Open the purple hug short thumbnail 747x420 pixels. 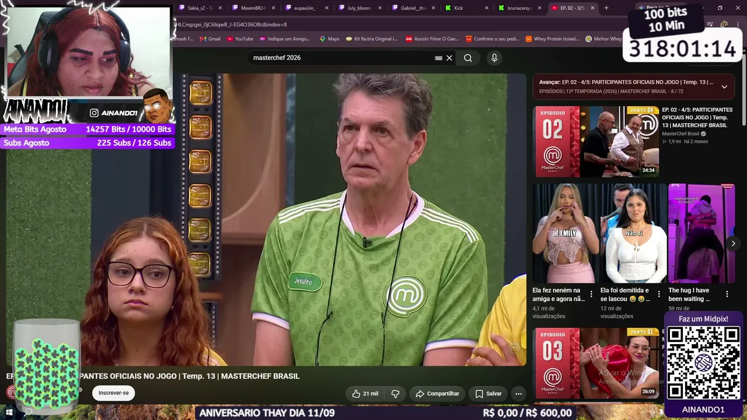coord(701,233)
